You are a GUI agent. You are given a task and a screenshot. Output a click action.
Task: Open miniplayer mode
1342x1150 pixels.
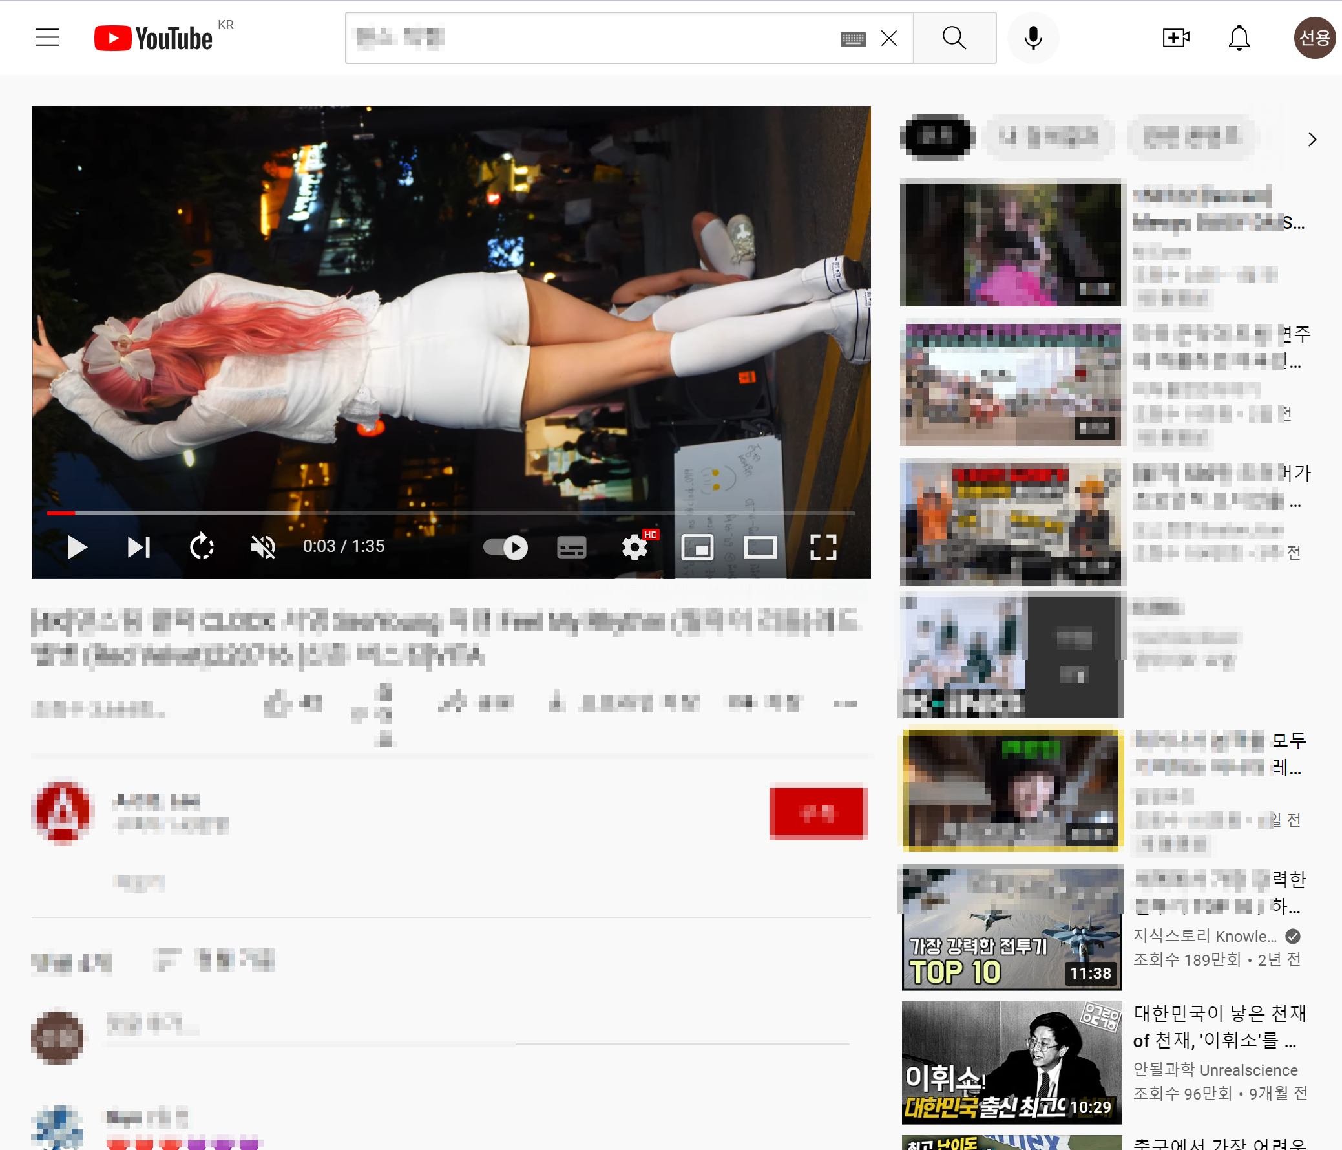tap(697, 547)
